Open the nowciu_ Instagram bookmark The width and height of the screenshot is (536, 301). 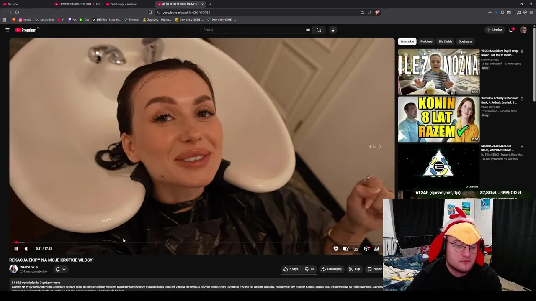coord(25,20)
